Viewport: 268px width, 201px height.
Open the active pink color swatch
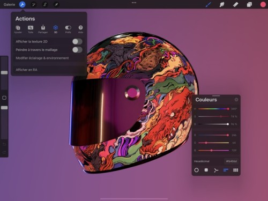pyautogui.click(x=263, y=4)
